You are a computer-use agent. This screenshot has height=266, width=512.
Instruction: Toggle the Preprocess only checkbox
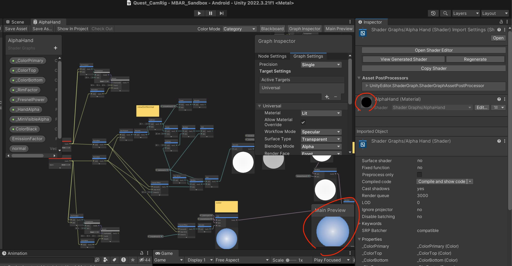(419, 174)
